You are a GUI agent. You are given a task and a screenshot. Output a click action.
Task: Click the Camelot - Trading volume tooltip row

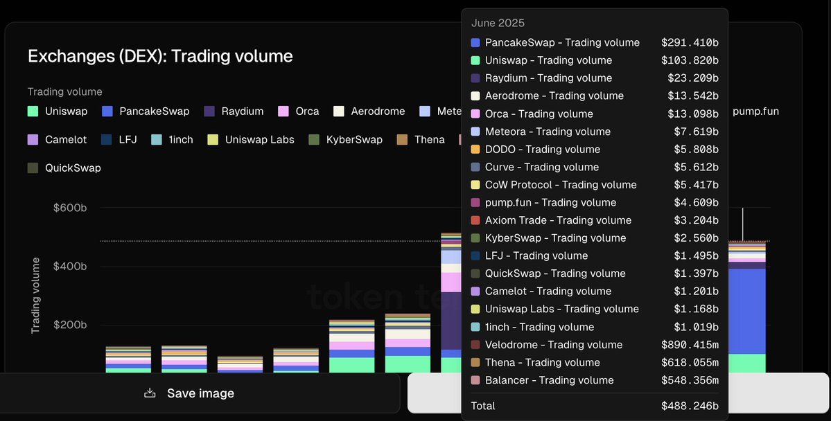point(595,292)
